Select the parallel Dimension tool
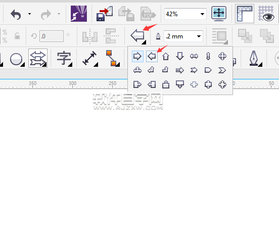The width and height of the screenshot is (279, 225). [90, 58]
